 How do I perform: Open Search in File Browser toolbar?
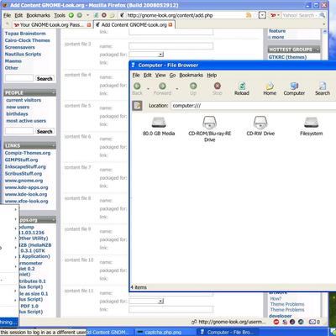pos(323,88)
